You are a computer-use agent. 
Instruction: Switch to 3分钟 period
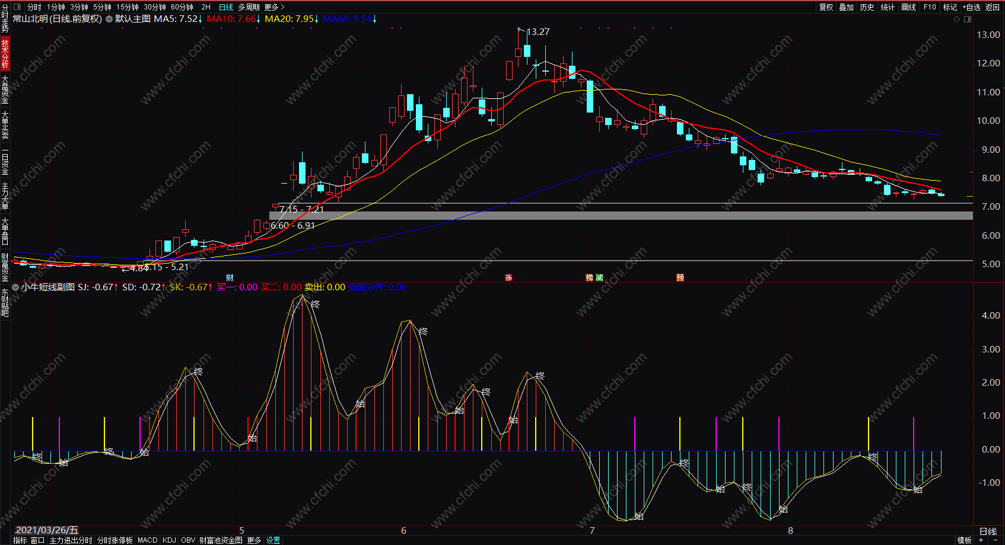79,7
